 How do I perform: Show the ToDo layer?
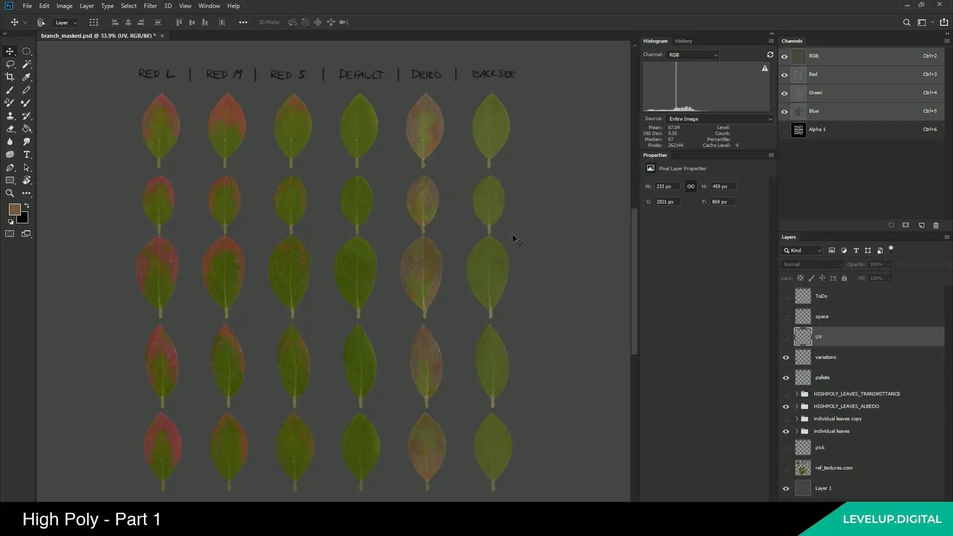786,296
